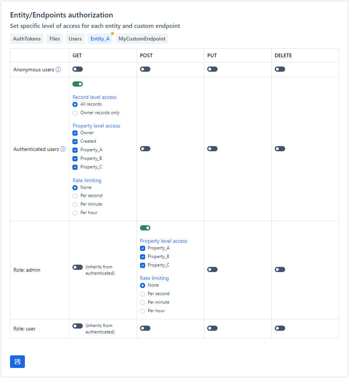The height and width of the screenshot is (378, 349).
Task: Uncheck Property_B in admin POST column
Action: click(x=143, y=257)
